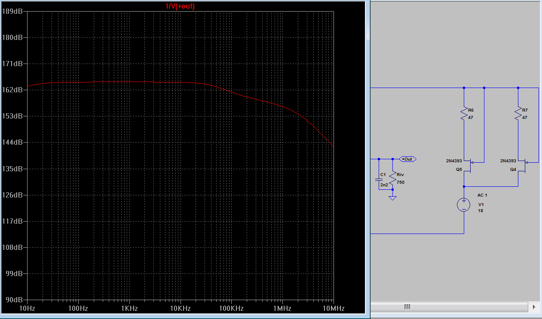This screenshot has height=319, width=542.
Task: Click the 10Hz frequency axis label
Action: [28, 308]
